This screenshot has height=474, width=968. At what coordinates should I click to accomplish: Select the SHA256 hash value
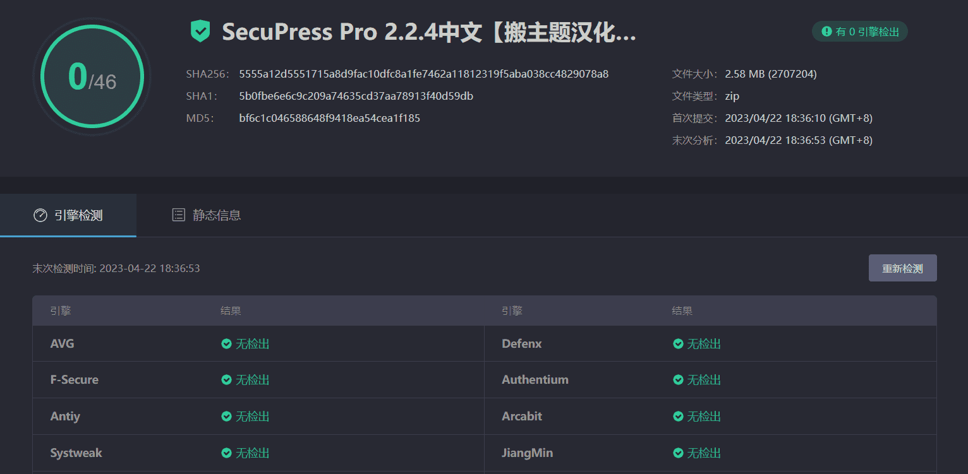click(x=424, y=74)
